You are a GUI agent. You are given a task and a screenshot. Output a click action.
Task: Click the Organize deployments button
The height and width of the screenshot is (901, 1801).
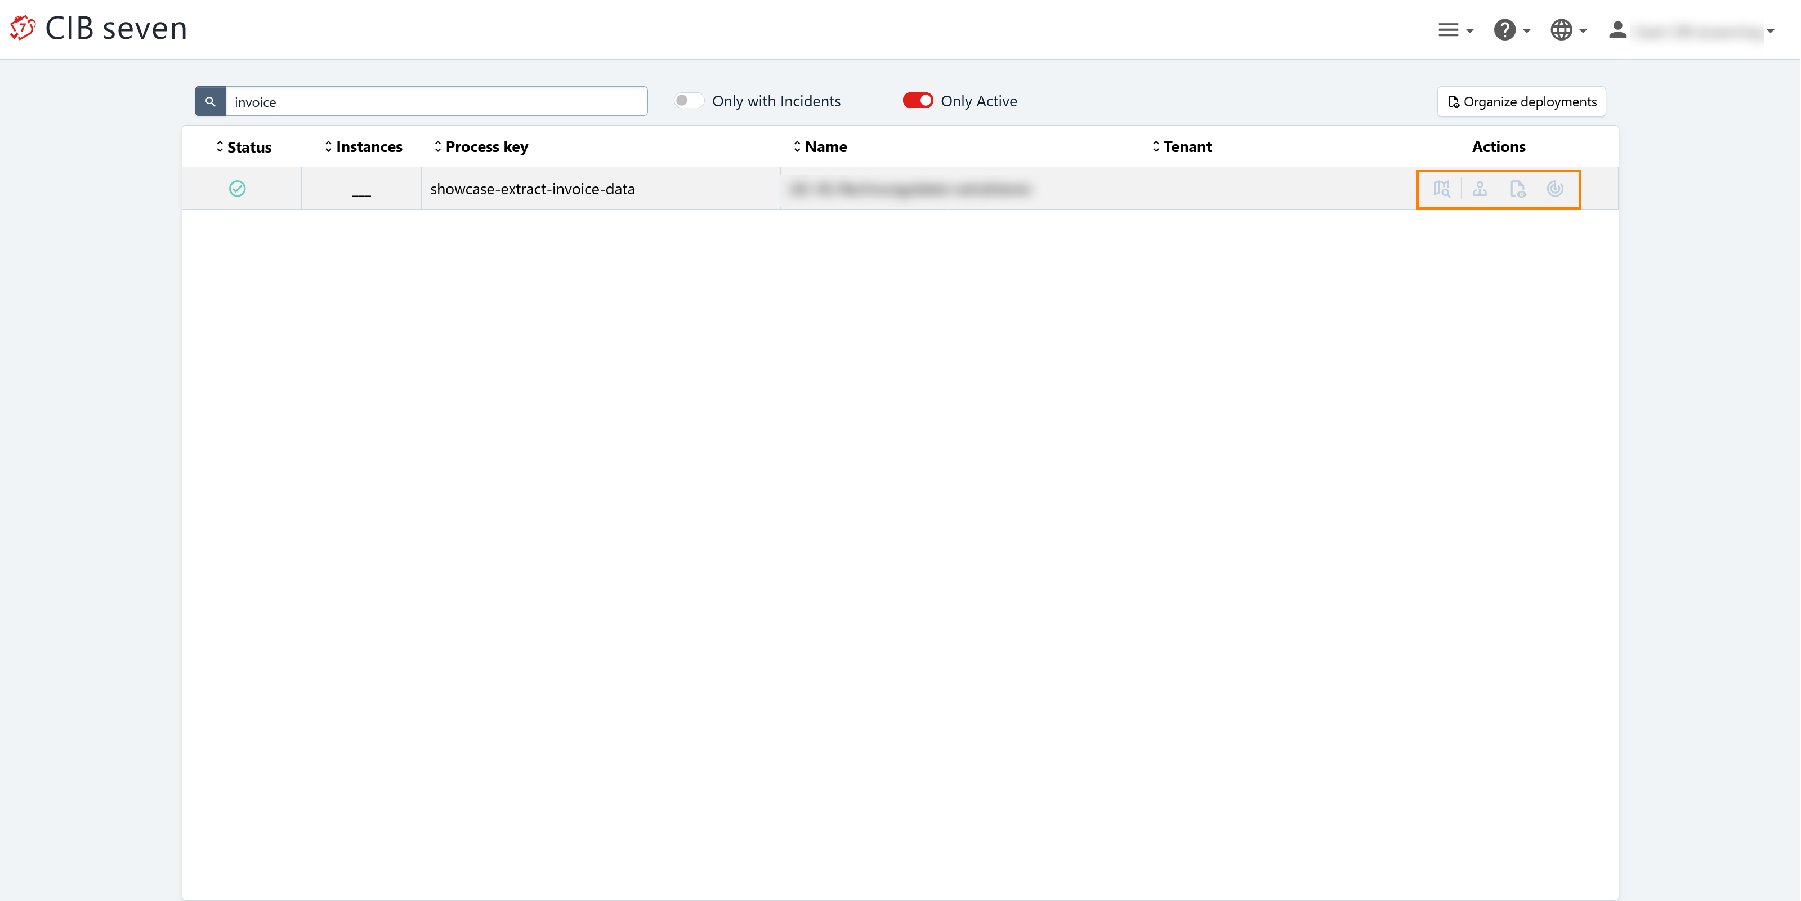(1521, 101)
